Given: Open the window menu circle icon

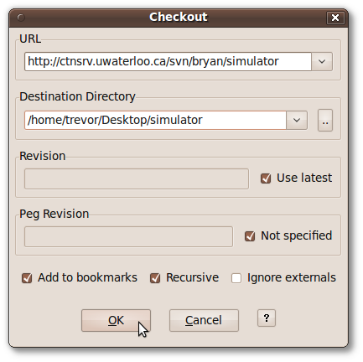Looking at the screenshot, I should click(21, 18).
